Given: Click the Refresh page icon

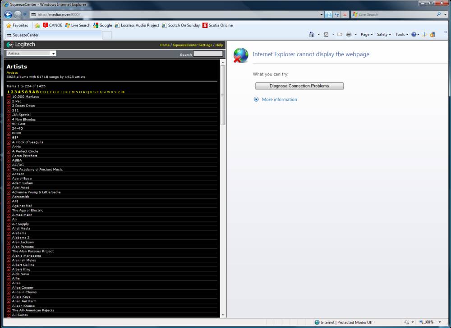Looking at the screenshot, I should pos(336,14).
